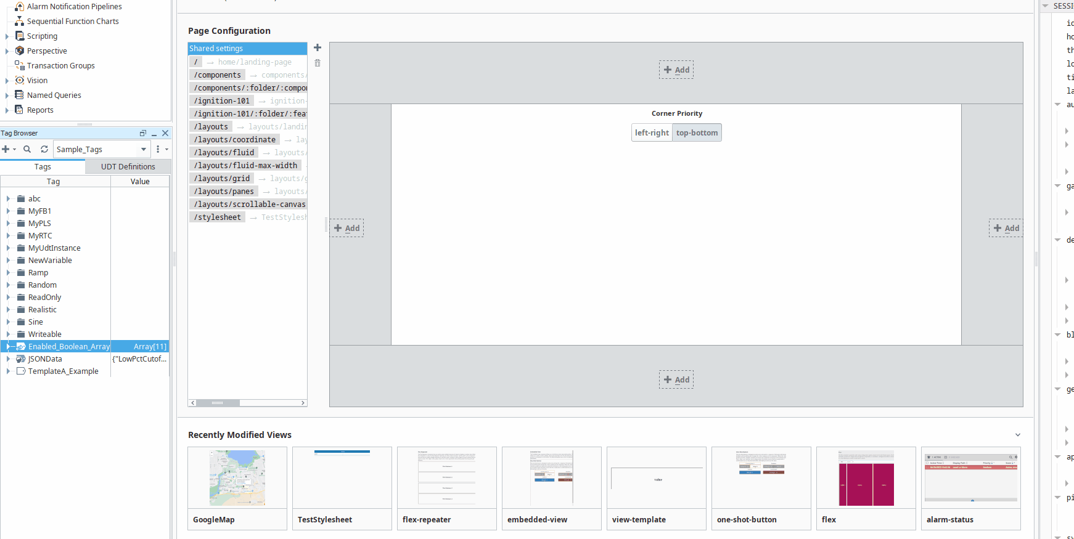
Task: Expand the Writeable tag folder
Action: click(x=8, y=334)
